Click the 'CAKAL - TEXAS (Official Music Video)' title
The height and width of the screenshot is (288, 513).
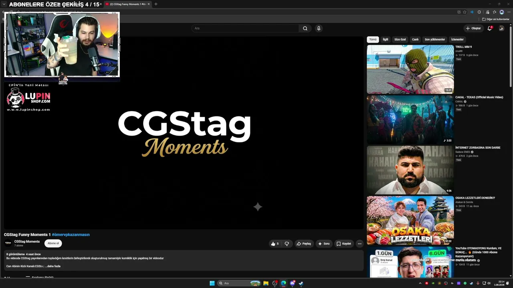click(x=479, y=97)
